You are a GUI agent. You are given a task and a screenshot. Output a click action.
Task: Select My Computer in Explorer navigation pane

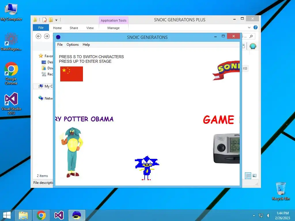[x=46, y=86]
